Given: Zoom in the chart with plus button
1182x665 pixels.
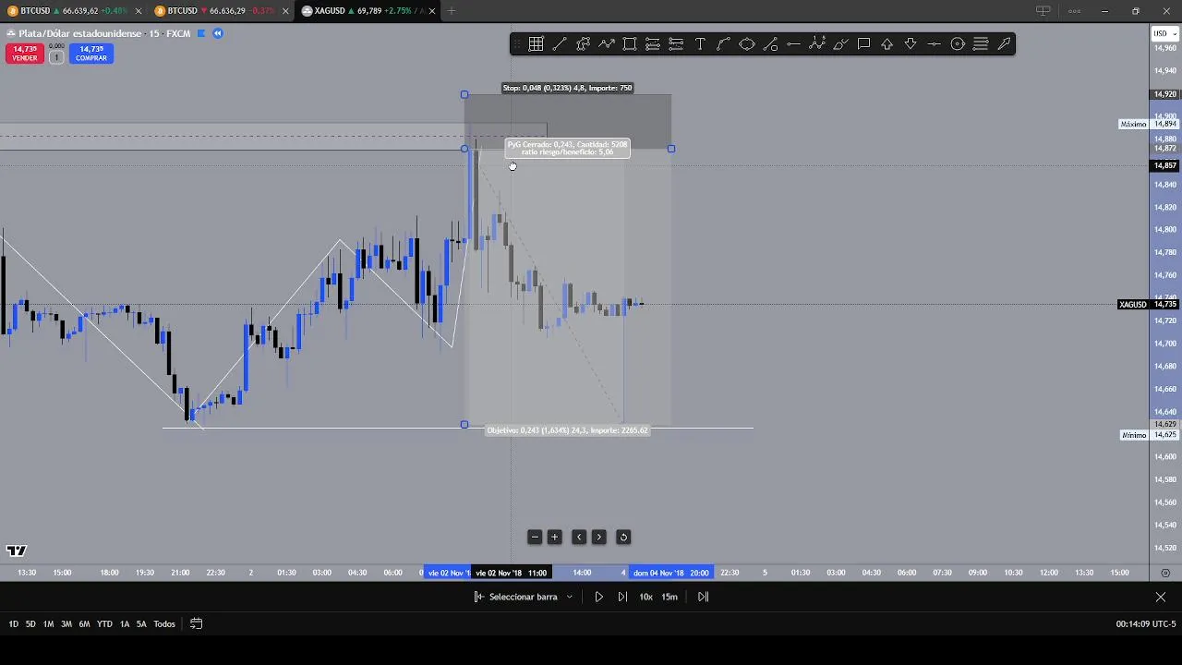Looking at the screenshot, I should (555, 537).
